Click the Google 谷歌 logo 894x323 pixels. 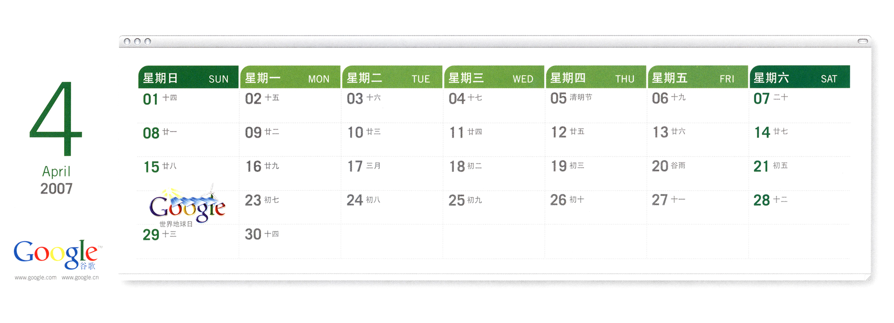pyautogui.click(x=57, y=256)
